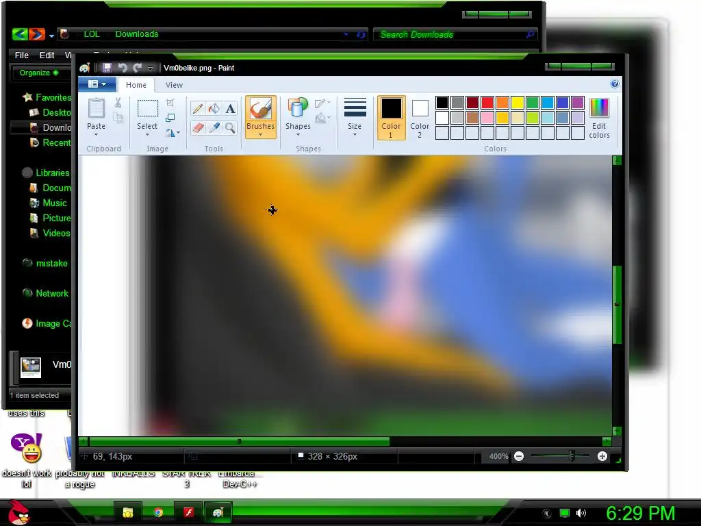
Task: Click refresh icon in Explorer address bar
Action: 361,34
